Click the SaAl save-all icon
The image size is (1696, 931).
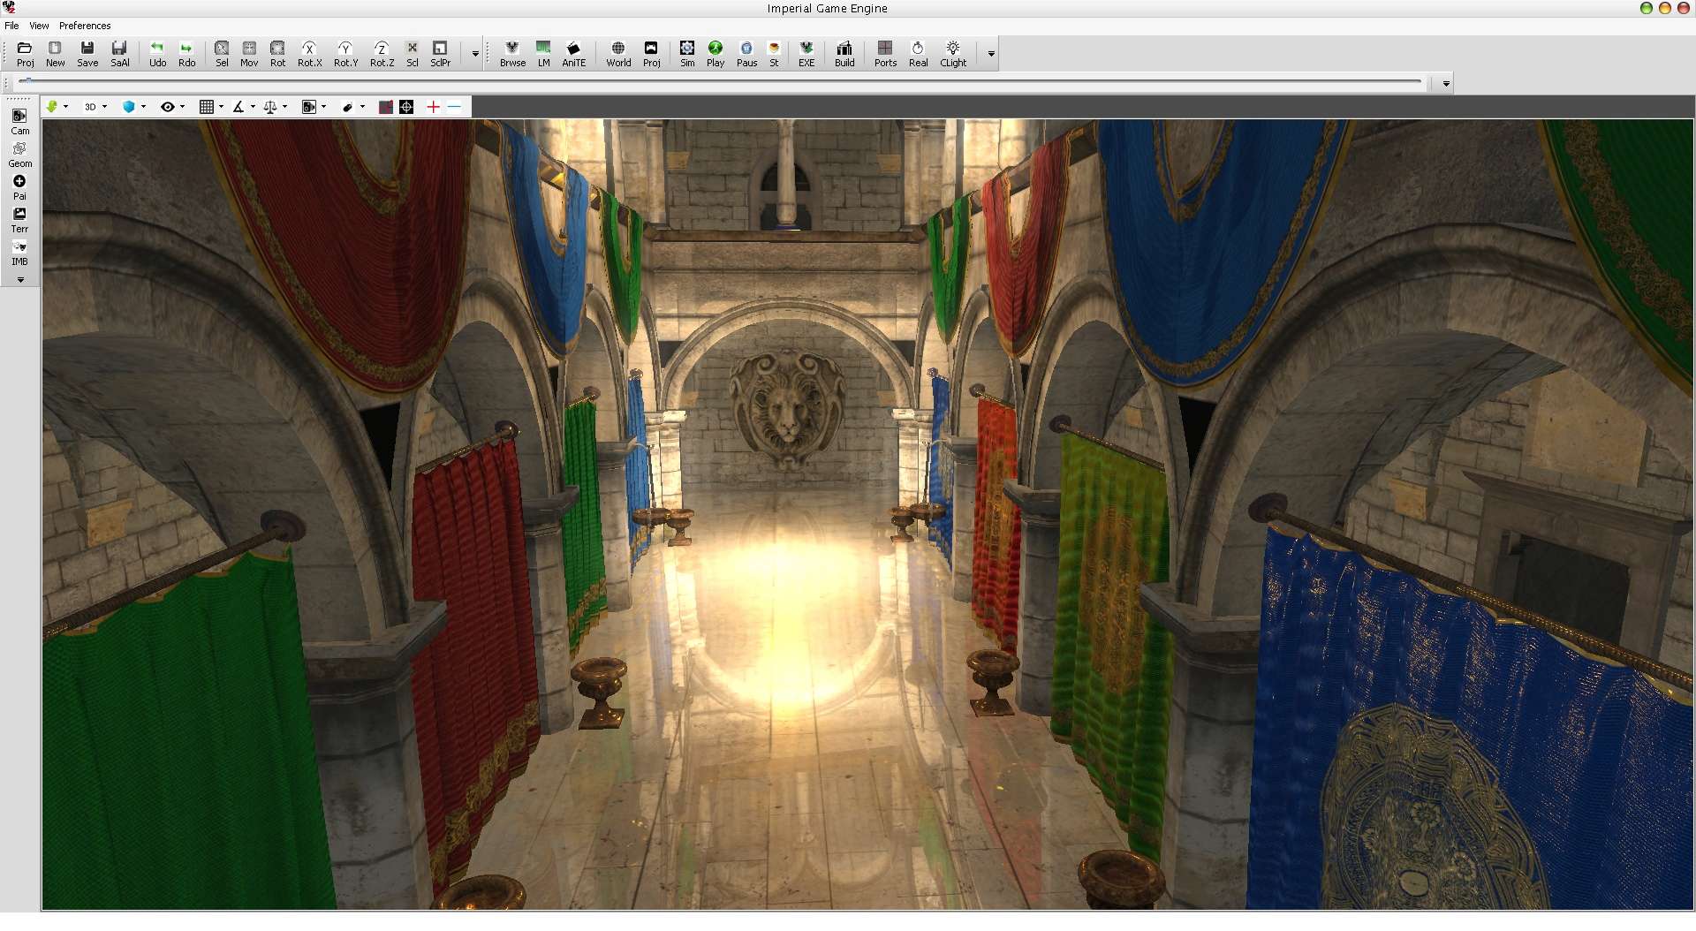tap(120, 53)
